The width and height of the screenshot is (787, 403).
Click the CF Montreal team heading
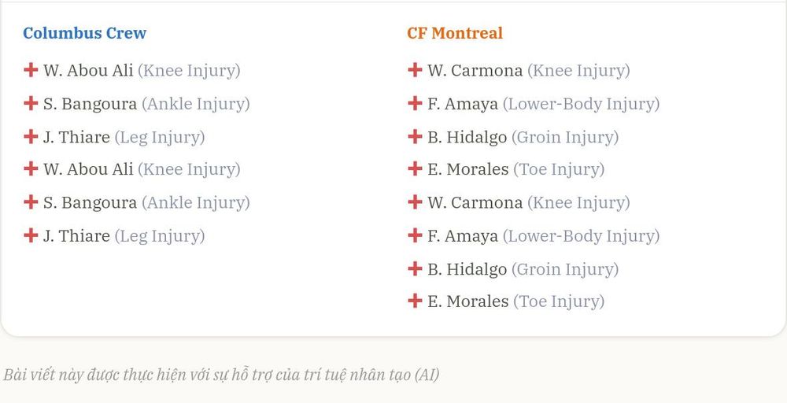click(x=455, y=33)
